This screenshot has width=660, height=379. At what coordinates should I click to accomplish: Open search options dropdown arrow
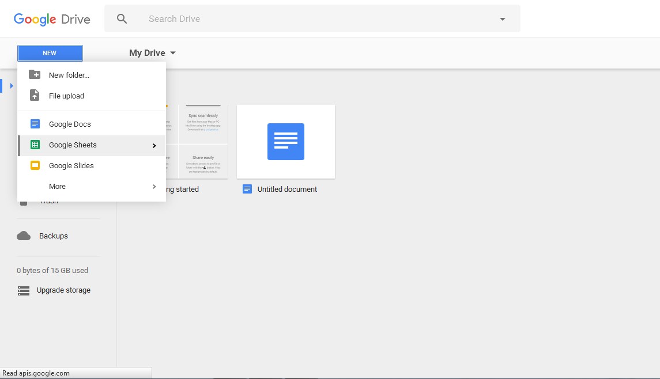click(502, 19)
